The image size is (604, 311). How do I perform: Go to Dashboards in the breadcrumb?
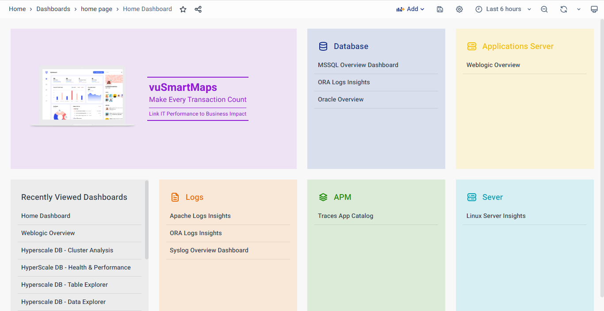[53, 9]
